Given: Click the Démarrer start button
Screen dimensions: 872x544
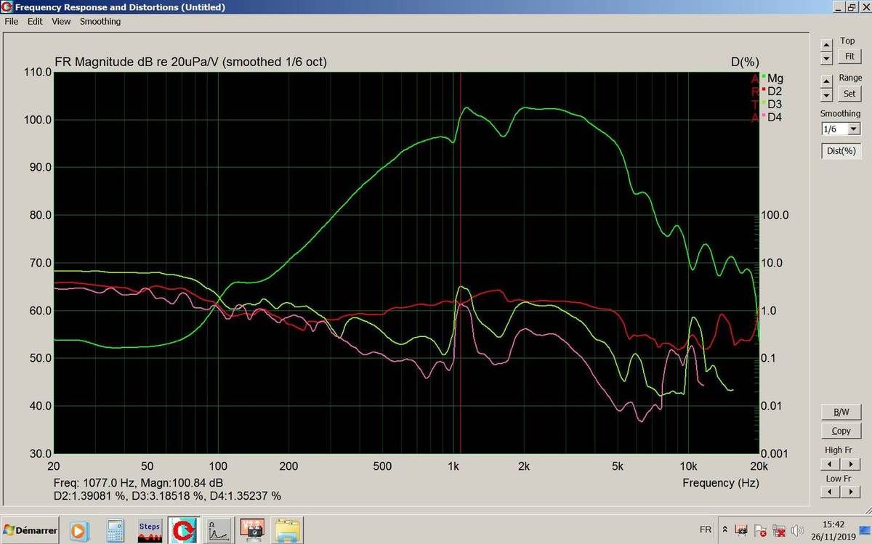Looking at the screenshot, I should coord(31,530).
